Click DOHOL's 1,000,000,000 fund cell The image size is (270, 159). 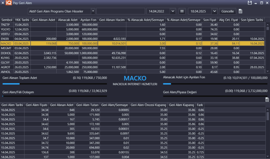point(88,53)
